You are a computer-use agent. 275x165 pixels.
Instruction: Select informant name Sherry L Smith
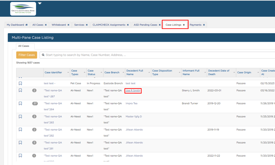(x=191, y=91)
